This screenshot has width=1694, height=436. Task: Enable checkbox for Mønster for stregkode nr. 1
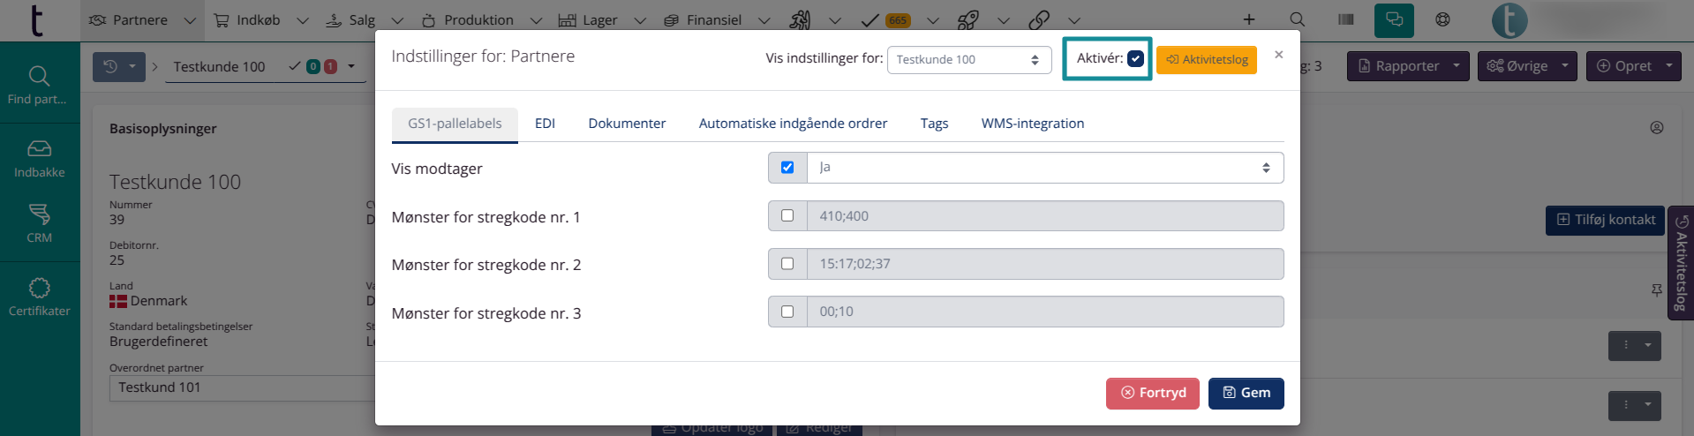click(x=787, y=215)
